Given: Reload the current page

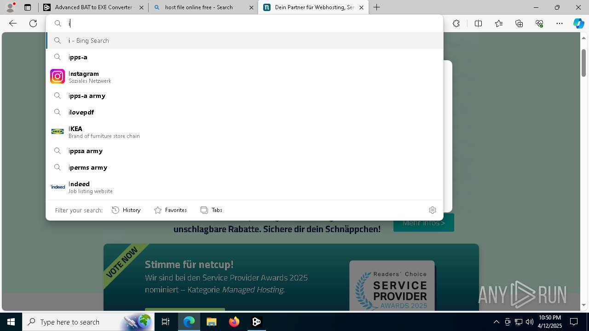Looking at the screenshot, I should tap(33, 23).
